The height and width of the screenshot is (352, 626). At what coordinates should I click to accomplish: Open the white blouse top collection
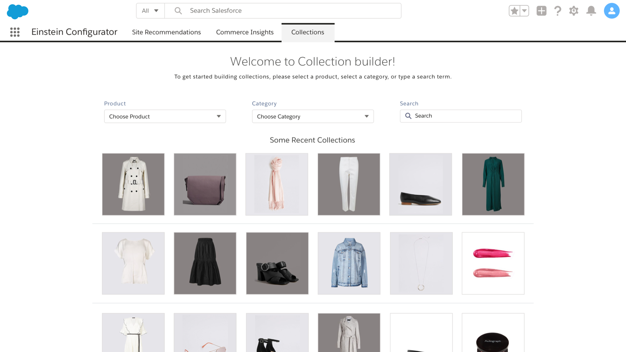[x=133, y=263]
